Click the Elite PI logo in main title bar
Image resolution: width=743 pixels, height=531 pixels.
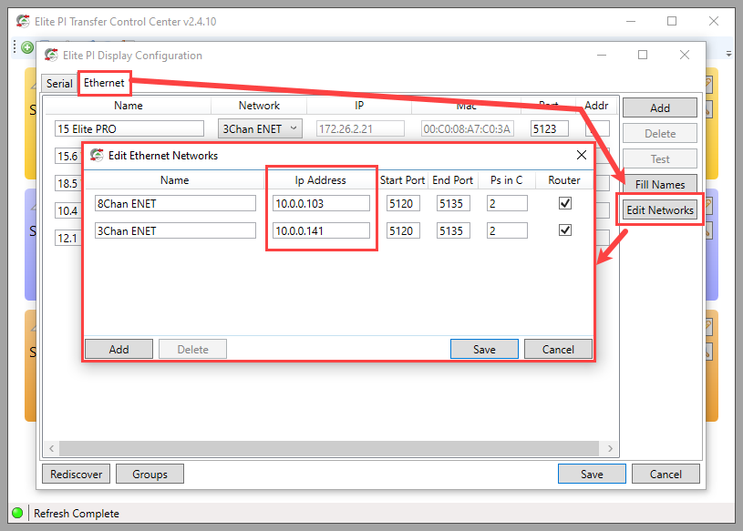point(23,21)
